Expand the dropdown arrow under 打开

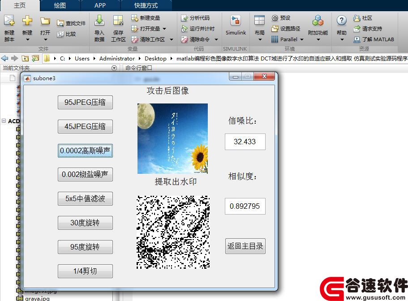coord(45,39)
